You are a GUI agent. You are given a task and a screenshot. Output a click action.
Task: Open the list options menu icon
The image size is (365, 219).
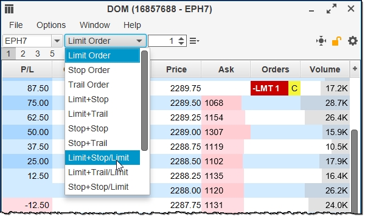tap(194, 41)
